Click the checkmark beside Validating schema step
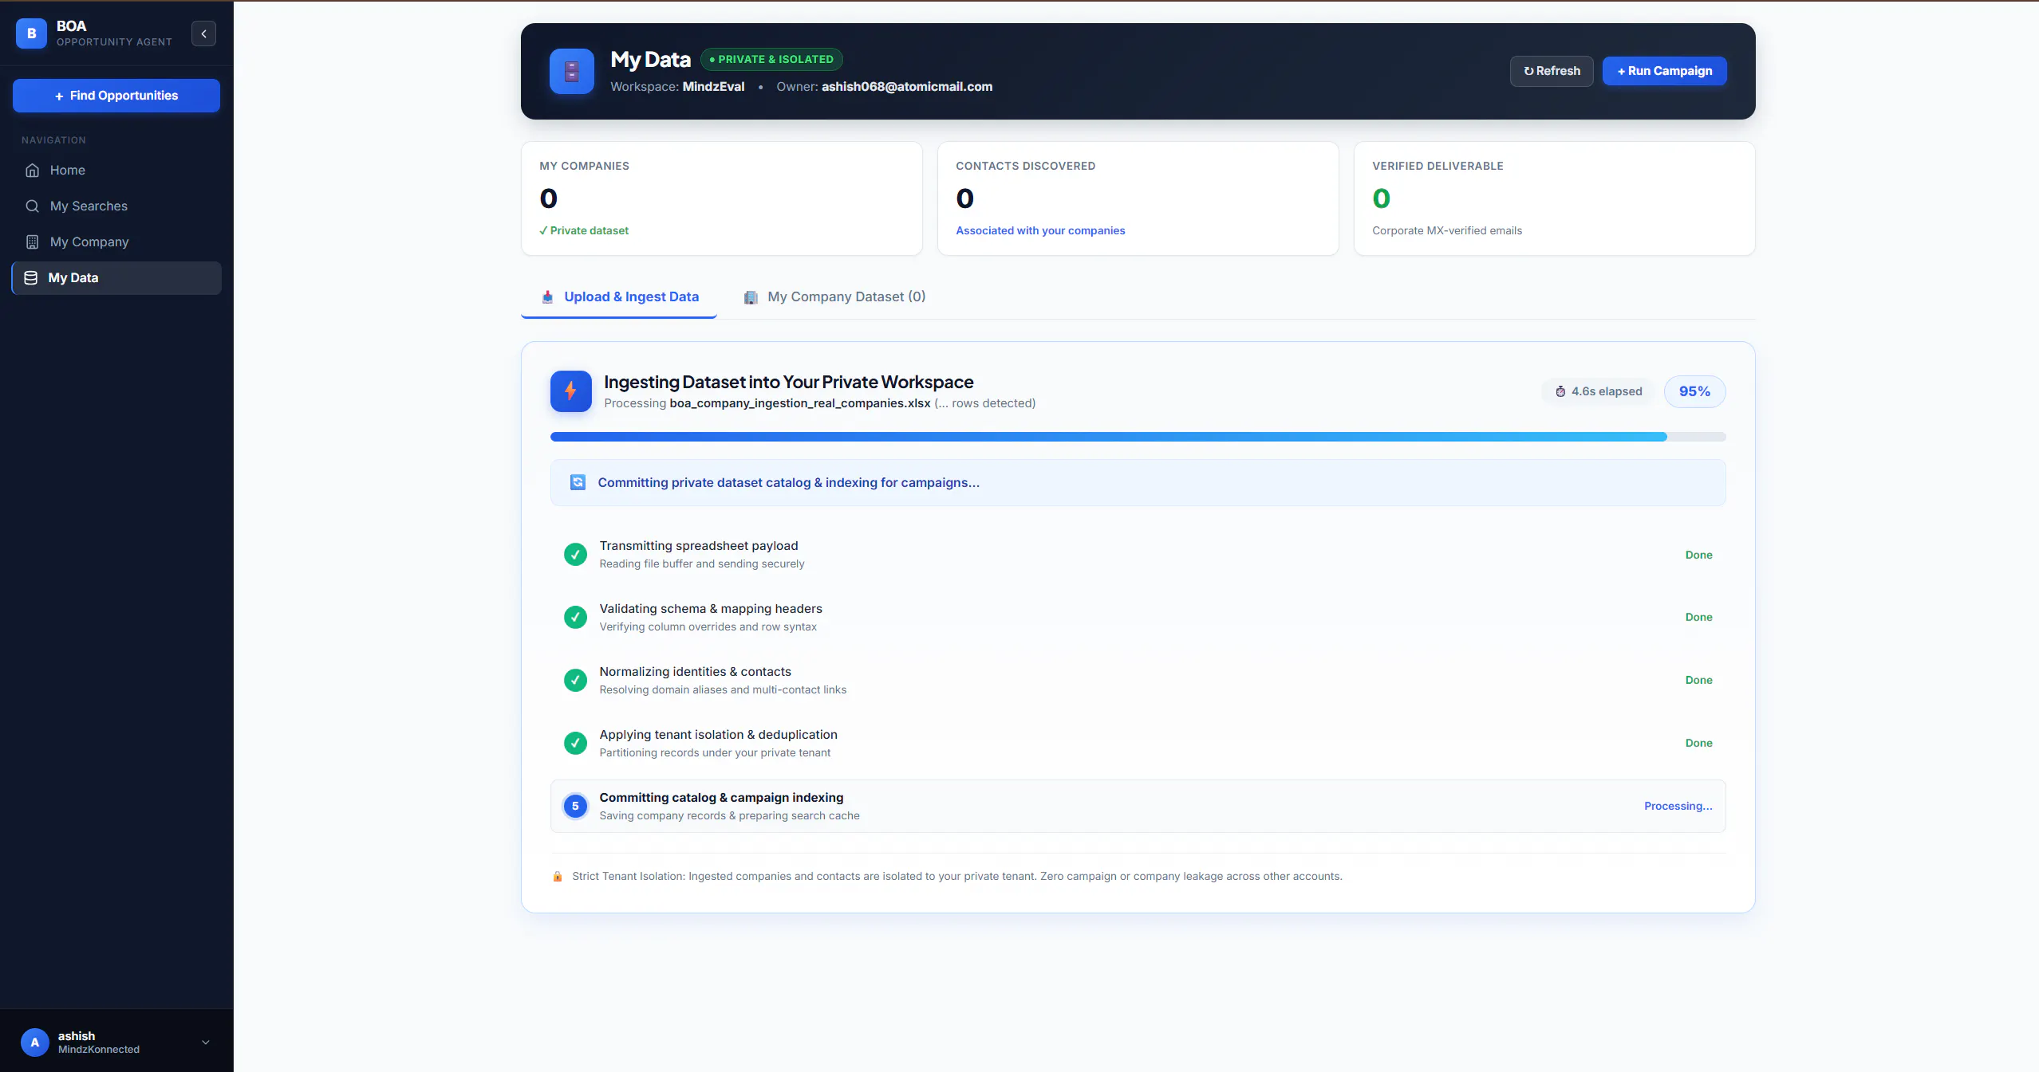This screenshot has width=2039, height=1072. click(x=575, y=617)
